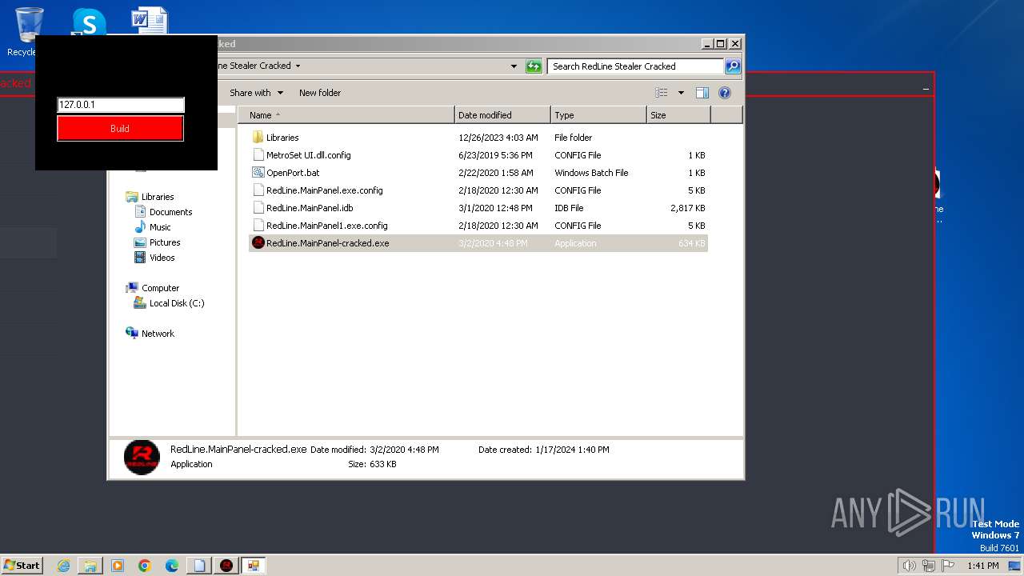The width and height of the screenshot is (1024, 576).
Task: Click the 127.0.0.1 address input field
Action: point(121,105)
